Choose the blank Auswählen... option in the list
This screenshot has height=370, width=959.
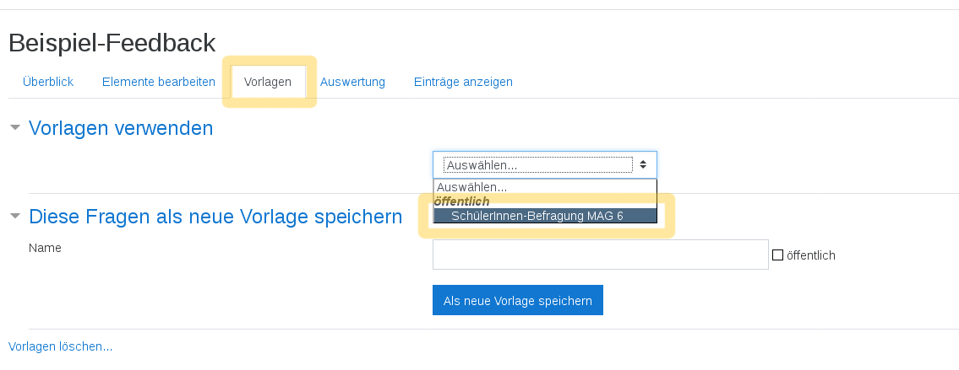(x=477, y=187)
